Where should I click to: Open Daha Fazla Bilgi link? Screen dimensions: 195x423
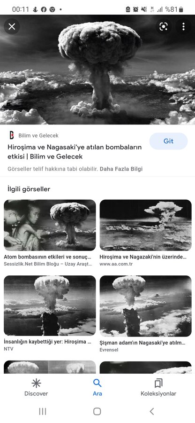pos(121,169)
